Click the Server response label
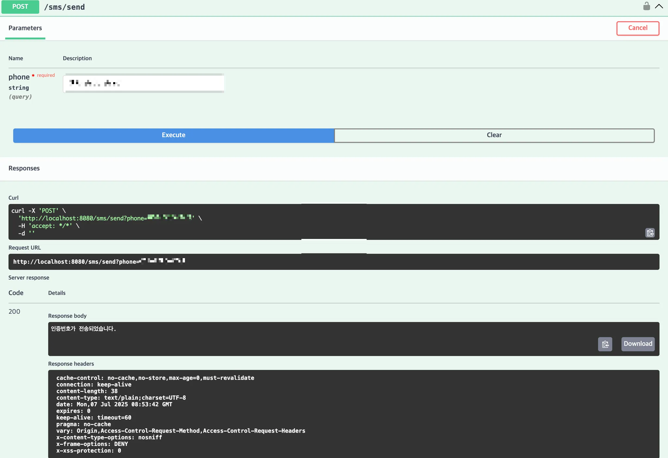This screenshot has height=458, width=668. [29, 278]
